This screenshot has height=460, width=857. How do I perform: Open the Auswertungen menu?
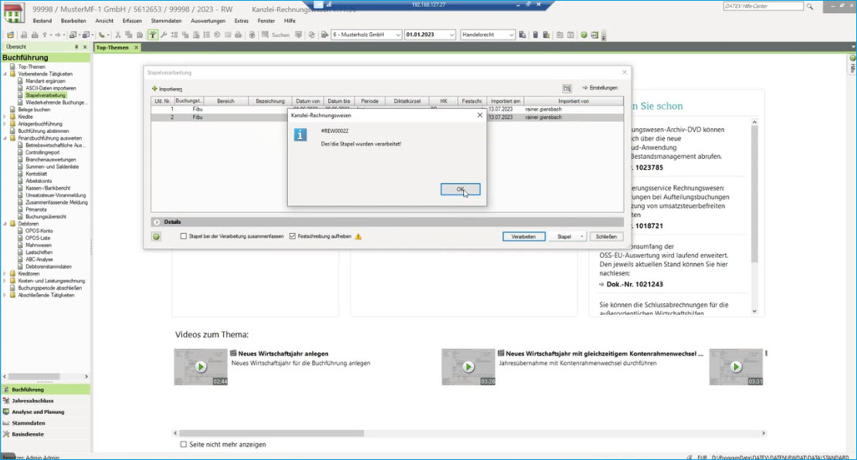(208, 21)
